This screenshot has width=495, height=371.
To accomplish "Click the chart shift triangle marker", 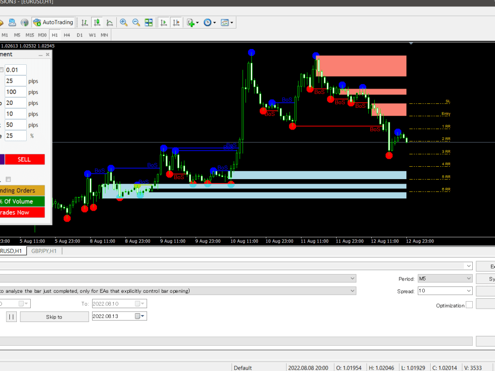I will 411,43.
